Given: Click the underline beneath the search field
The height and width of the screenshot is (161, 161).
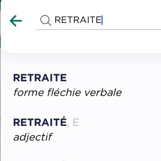Looking at the screenshot, I should [x=98, y=29].
